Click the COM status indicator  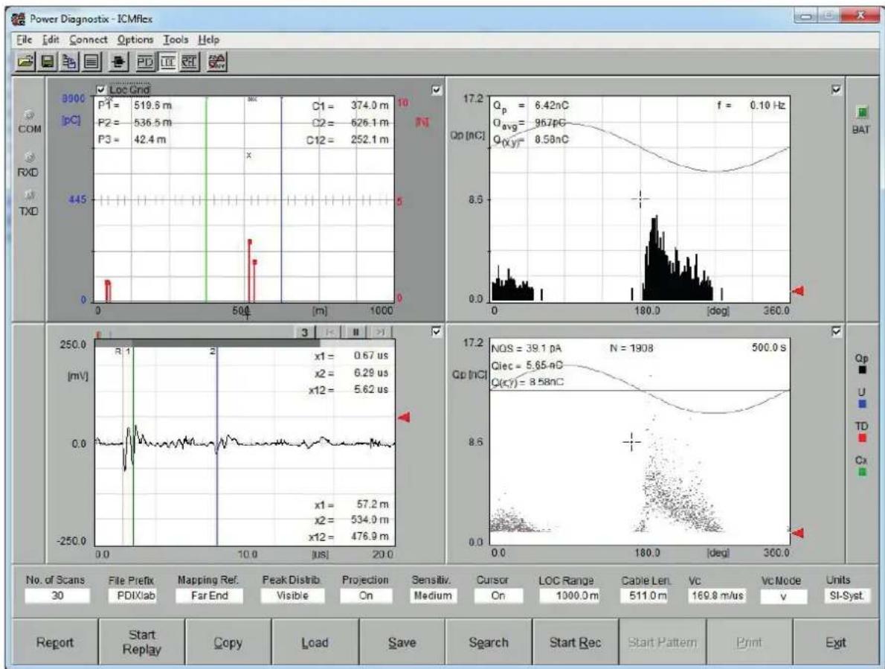[29, 115]
